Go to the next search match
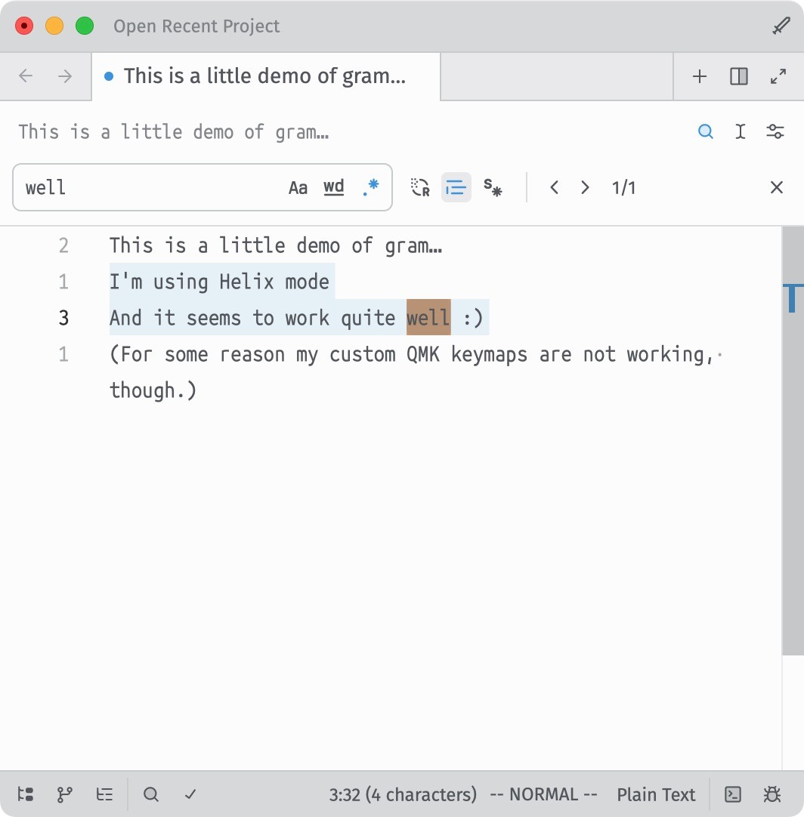Viewport: 804px width, 817px height. (585, 187)
